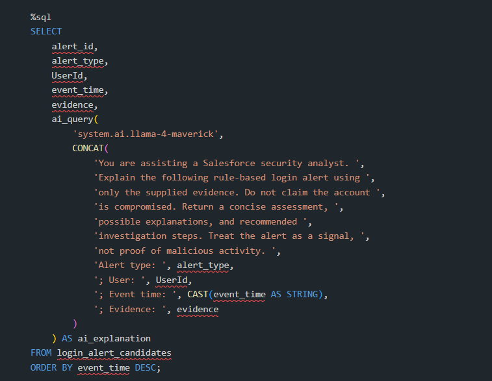The width and height of the screenshot is (492, 381).
Task: Click the ORDER BY keyword
Action: point(51,367)
